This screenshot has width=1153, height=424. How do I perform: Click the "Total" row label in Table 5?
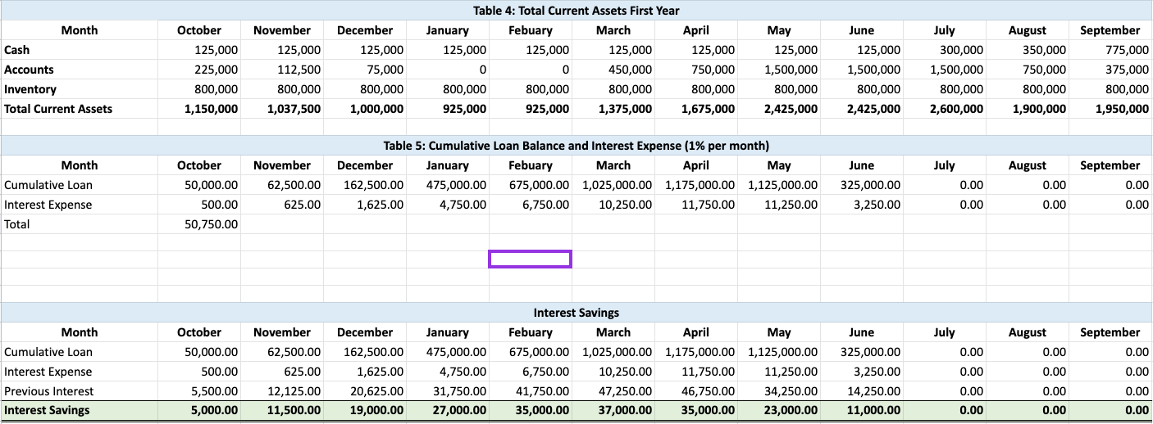[16, 223]
